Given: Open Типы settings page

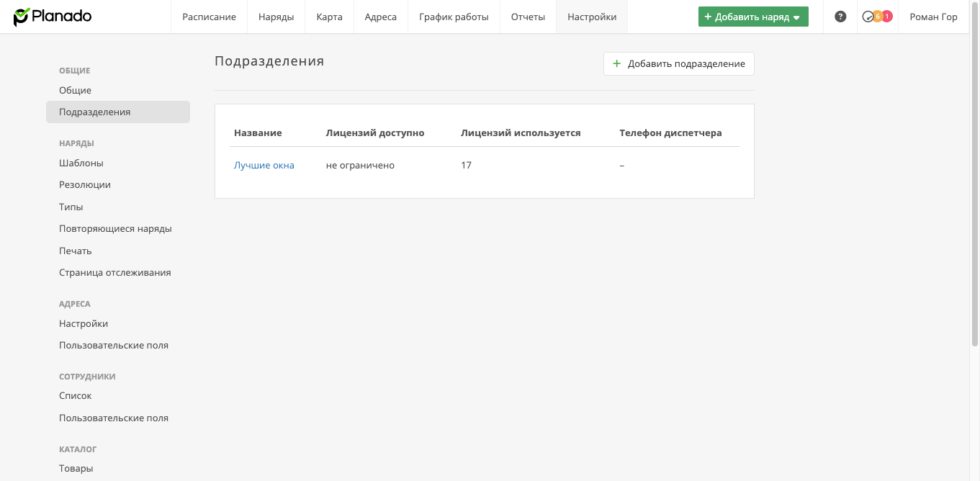Looking at the screenshot, I should [x=71, y=207].
